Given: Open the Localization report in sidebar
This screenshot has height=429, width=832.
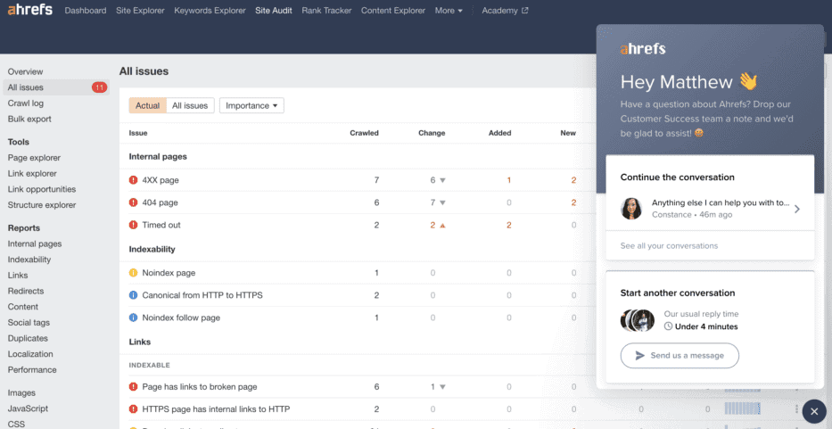Looking at the screenshot, I should coord(30,354).
